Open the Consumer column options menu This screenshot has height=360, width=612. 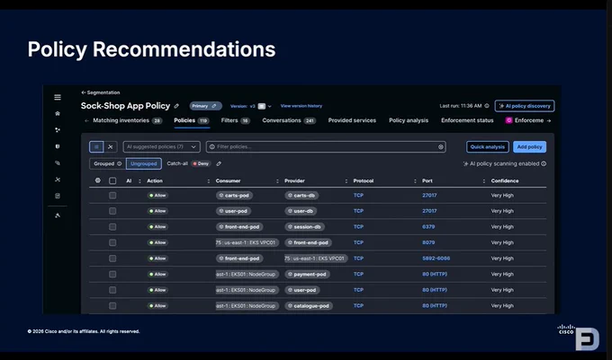pos(277,181)
